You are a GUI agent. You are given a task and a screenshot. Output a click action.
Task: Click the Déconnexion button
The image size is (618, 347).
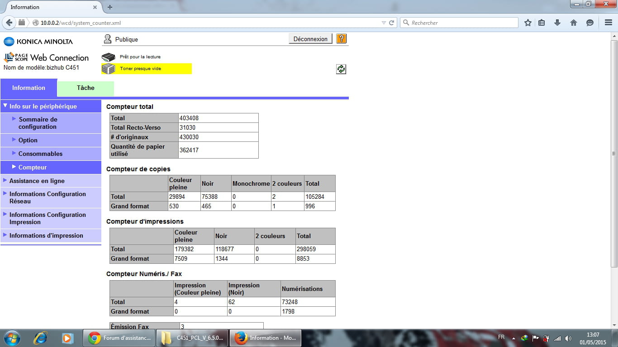point(310,39)
